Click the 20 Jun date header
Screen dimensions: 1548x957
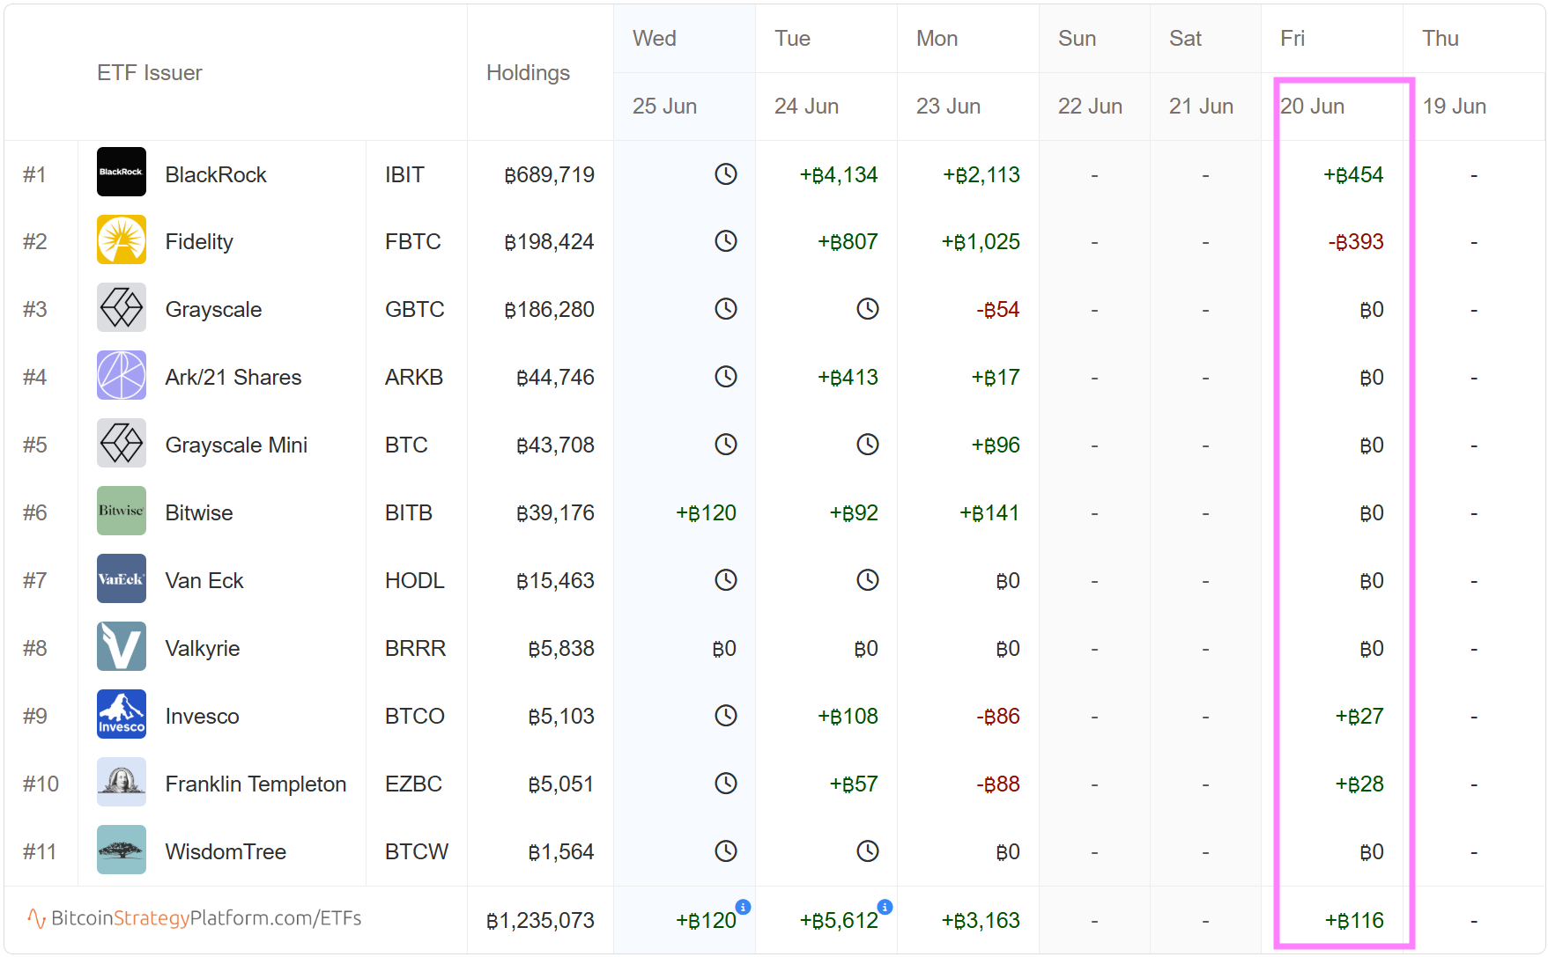click(1312, 107)
